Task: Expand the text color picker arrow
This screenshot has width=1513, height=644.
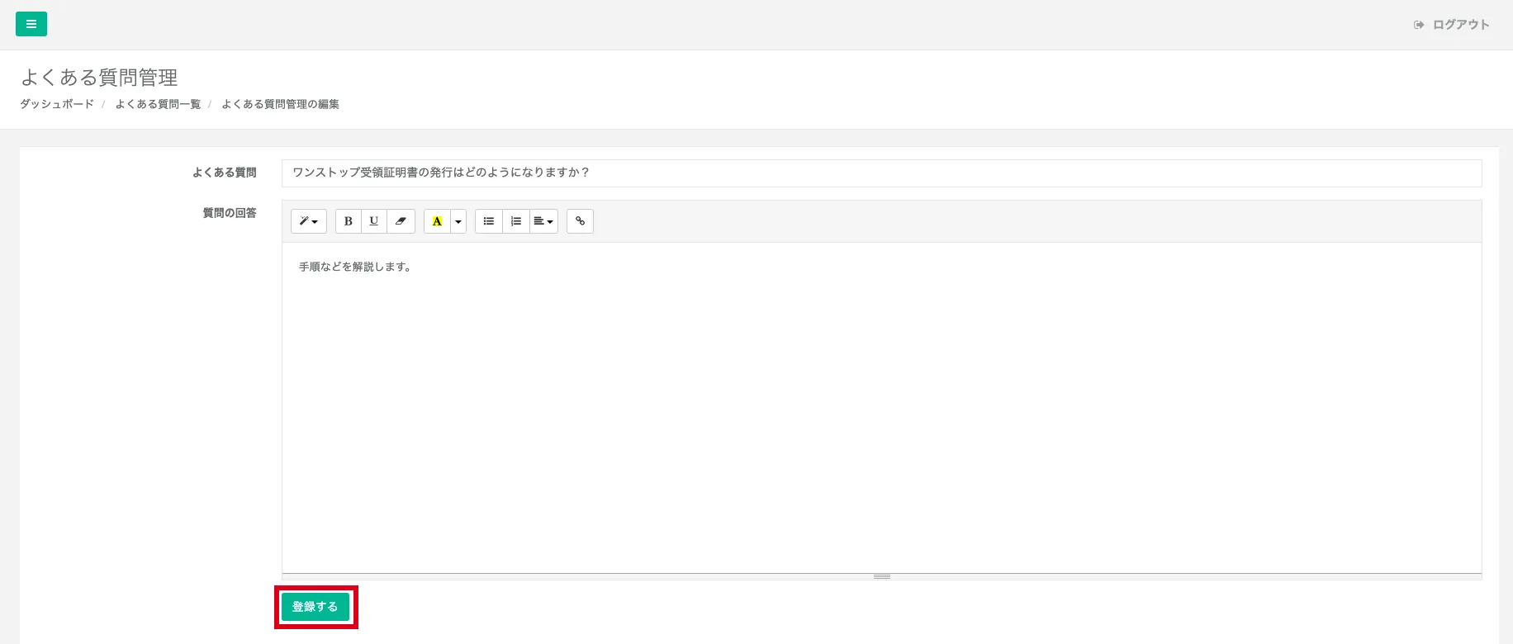Action: tap(458, 221)
